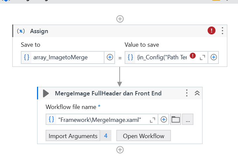Open the Assign activity options menu
This screenshot has width=238, height=158.
[222, 31]
